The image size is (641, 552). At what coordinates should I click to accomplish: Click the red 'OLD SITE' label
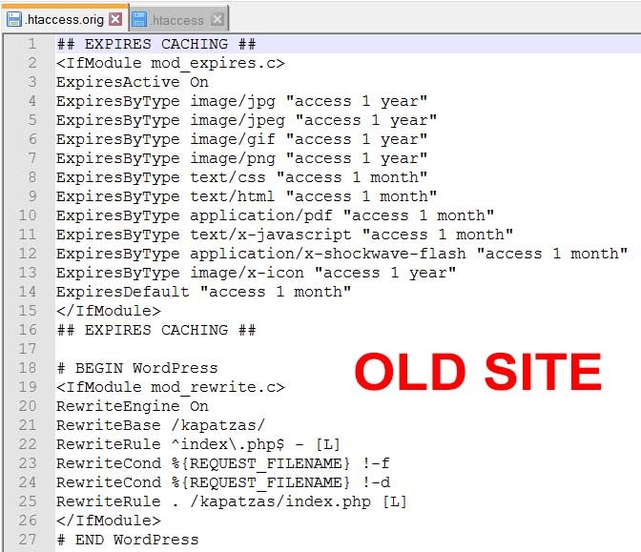click(478, 372)
